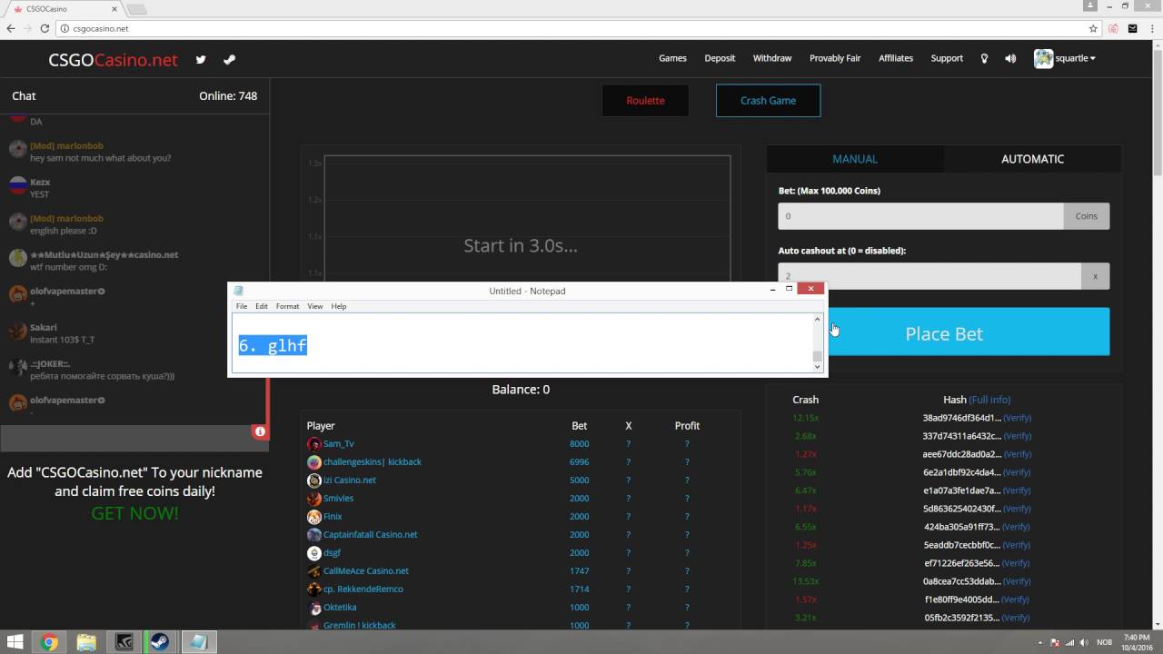Image resolution: width=1163 pixels, height=654 pixels.
Task: Verify the 2.68x crash hash
Action: (1017, 436)
